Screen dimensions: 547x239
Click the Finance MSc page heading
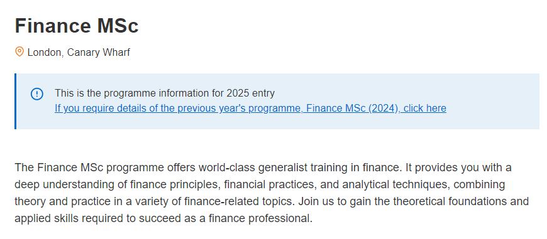(77, 26)
